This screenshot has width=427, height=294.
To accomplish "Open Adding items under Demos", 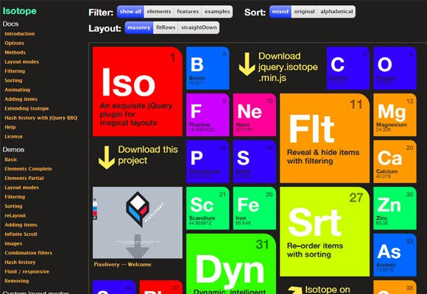I will 21,225.
